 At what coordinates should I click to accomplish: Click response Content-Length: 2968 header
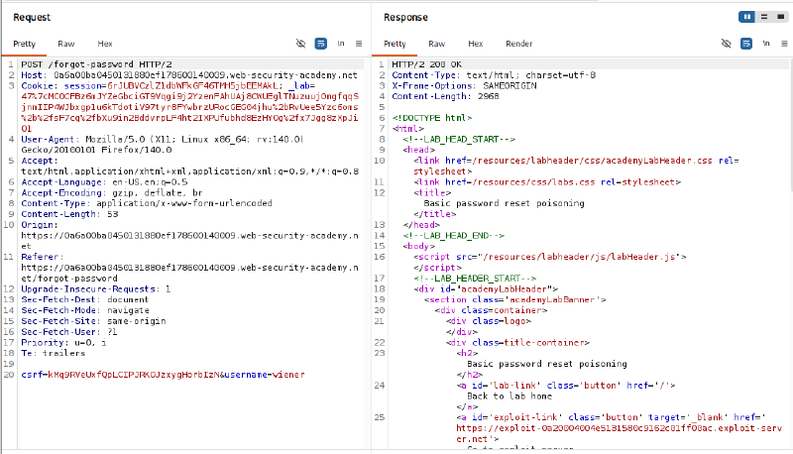coord(445,96)
